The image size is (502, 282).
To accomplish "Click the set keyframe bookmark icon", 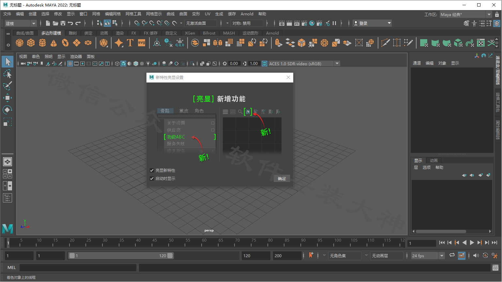I will [x=311, y=255].
